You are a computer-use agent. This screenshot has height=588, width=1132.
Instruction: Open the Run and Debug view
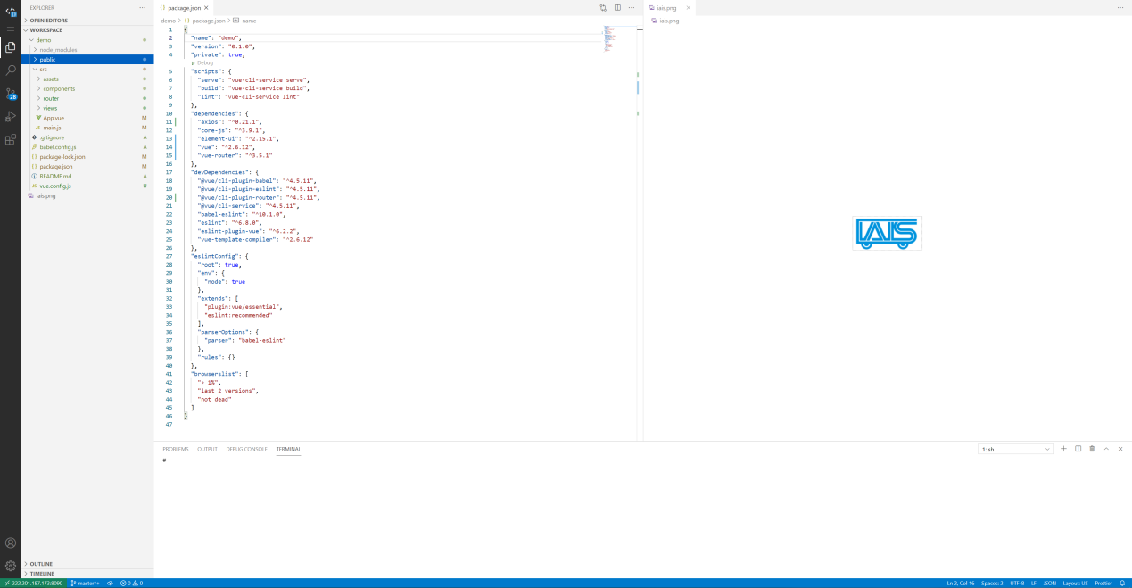[x=11, y=117]
